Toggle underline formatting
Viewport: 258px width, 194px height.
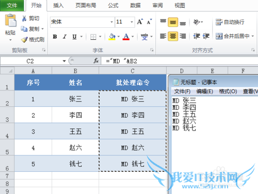tap(74, 37)
